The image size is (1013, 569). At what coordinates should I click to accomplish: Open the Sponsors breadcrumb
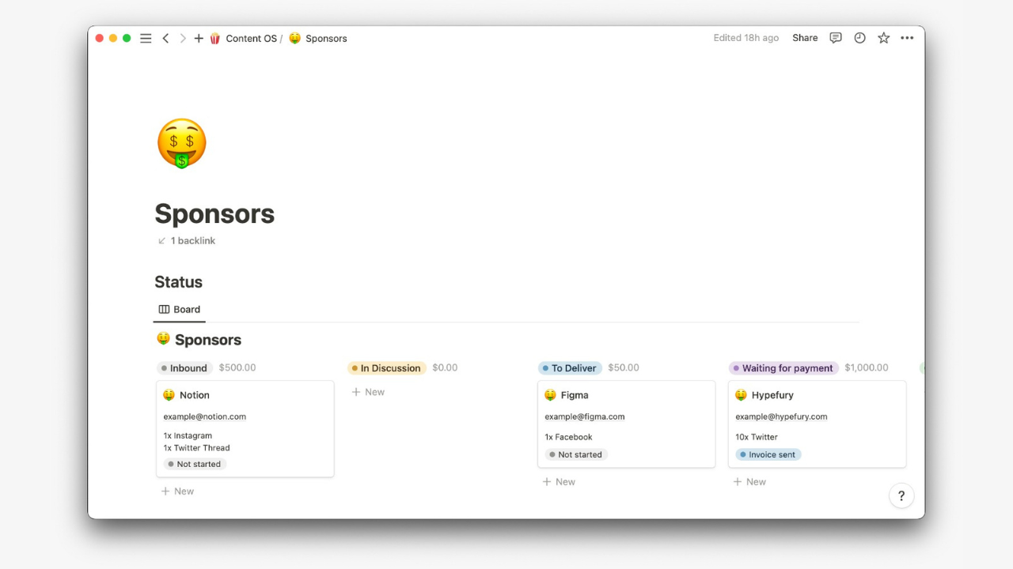(x=326, y=38)
